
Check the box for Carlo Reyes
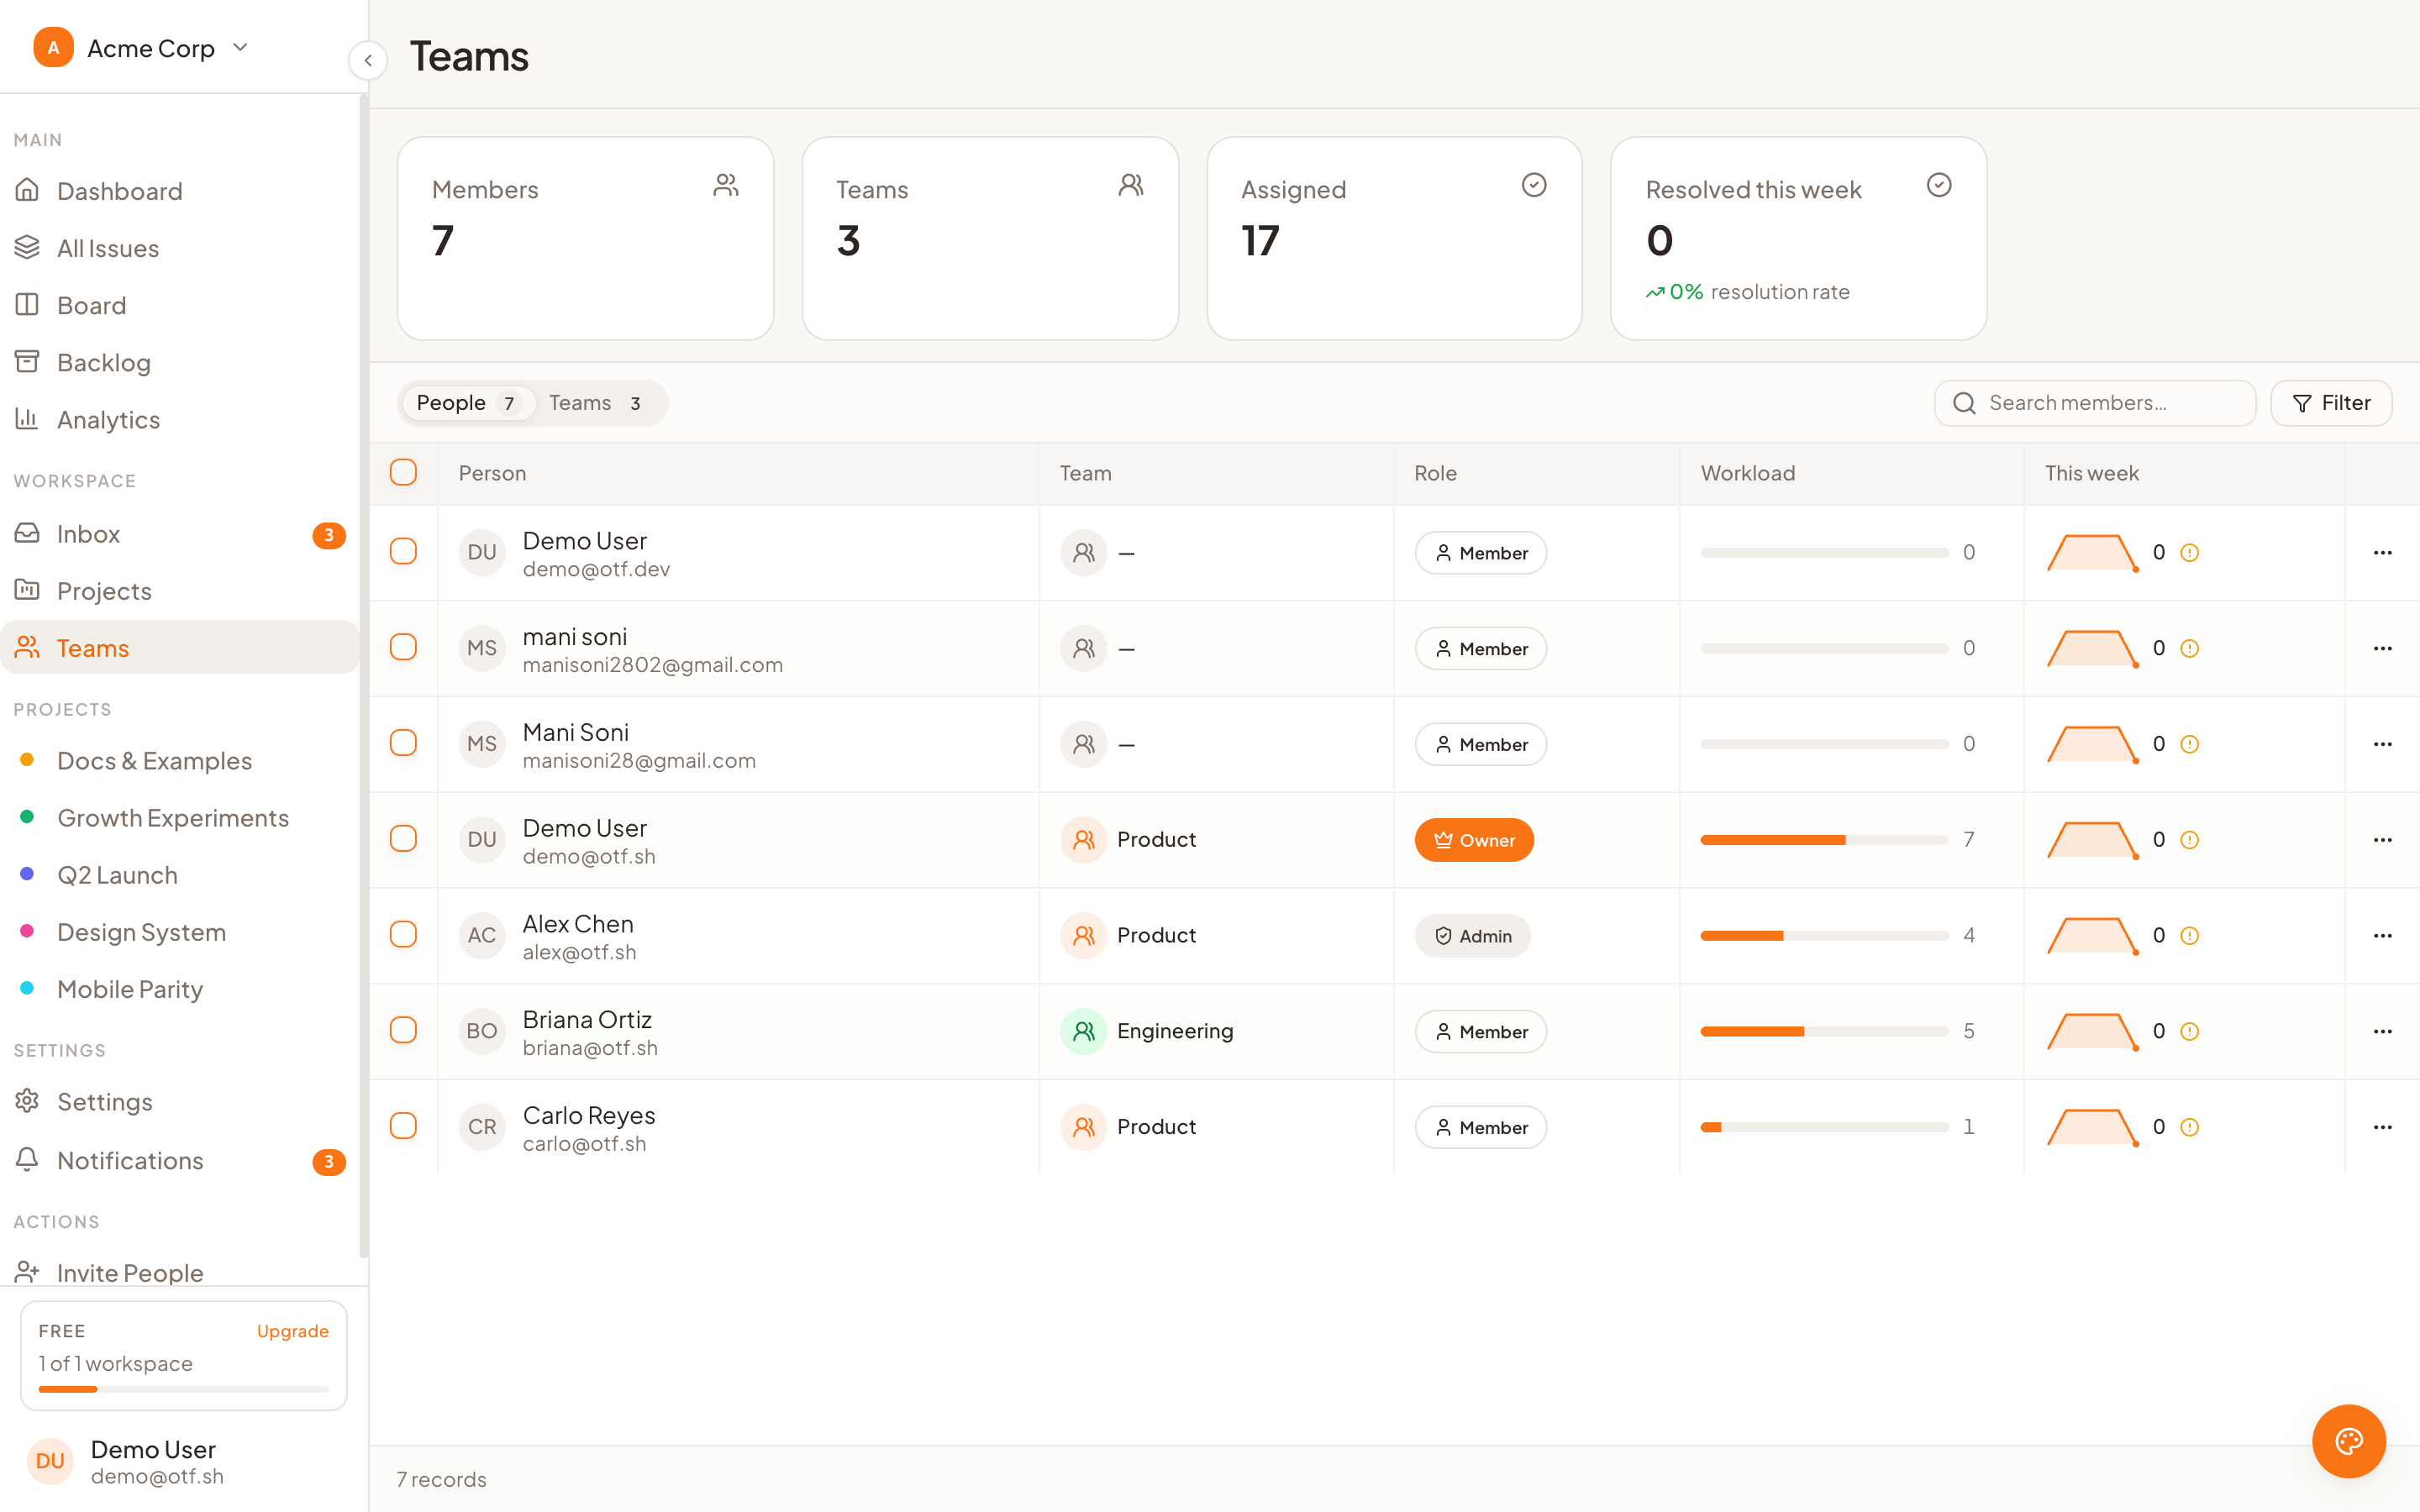coord(403,1126)
